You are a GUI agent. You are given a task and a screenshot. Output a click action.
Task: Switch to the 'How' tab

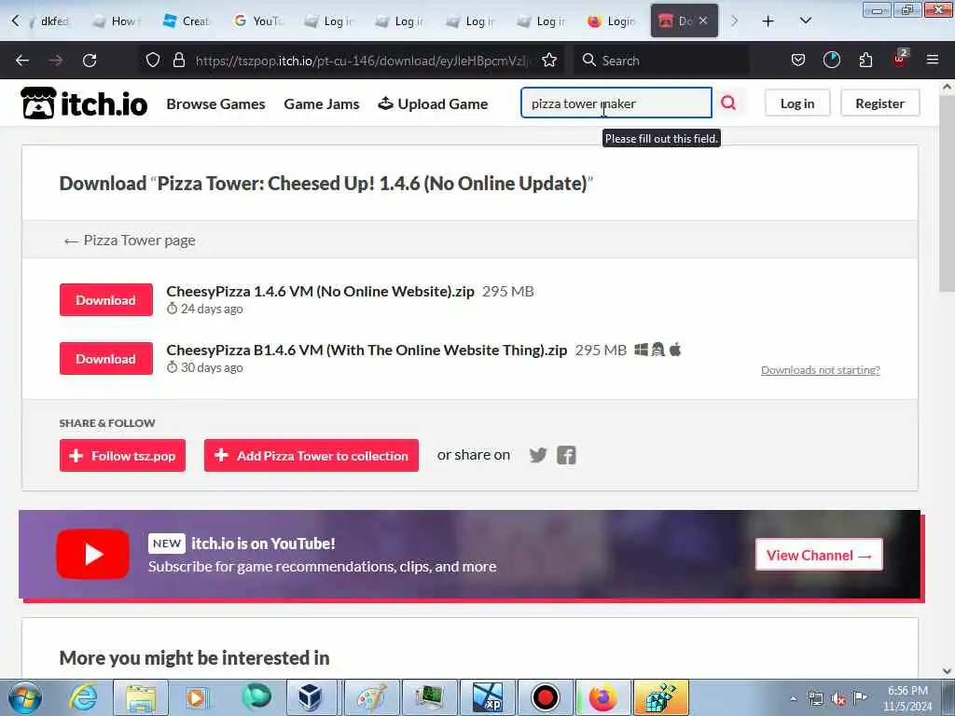(x=117, y=21)
